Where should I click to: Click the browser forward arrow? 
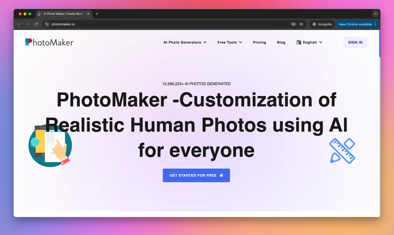28,24
